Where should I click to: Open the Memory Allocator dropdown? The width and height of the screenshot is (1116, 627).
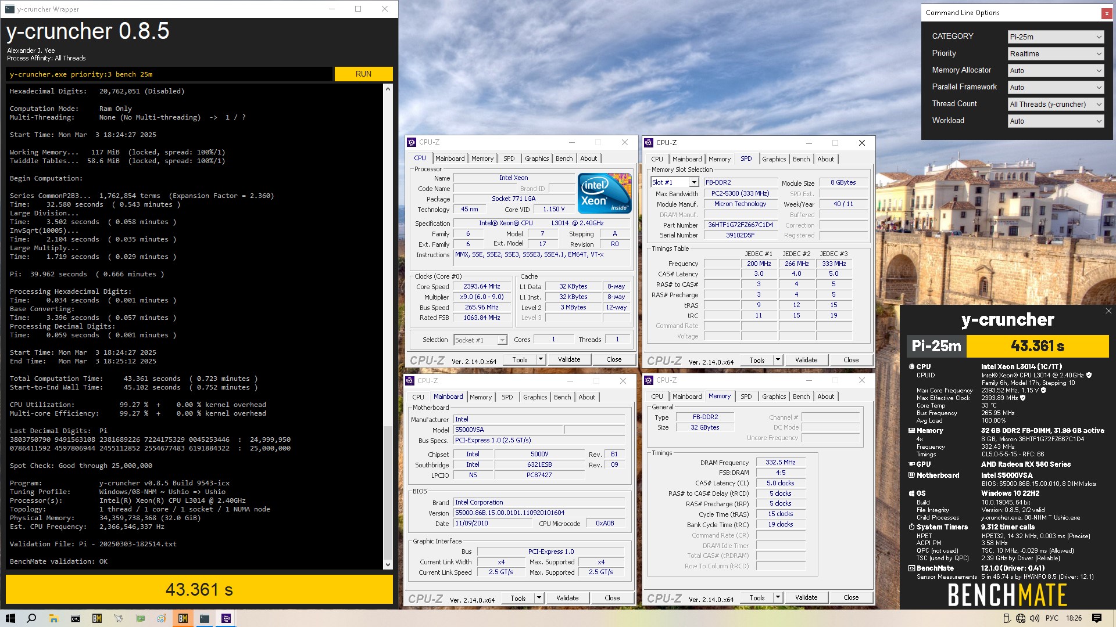tap(1056, 70)
